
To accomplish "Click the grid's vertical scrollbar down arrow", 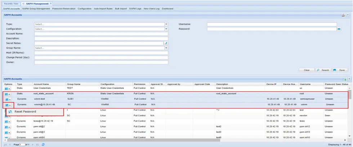I will pyautogui.click(x=349, y=136).
